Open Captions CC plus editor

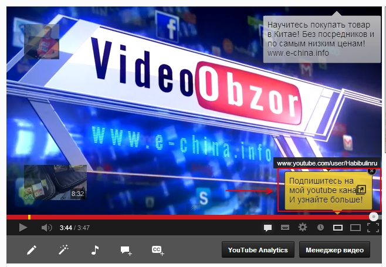158,251
